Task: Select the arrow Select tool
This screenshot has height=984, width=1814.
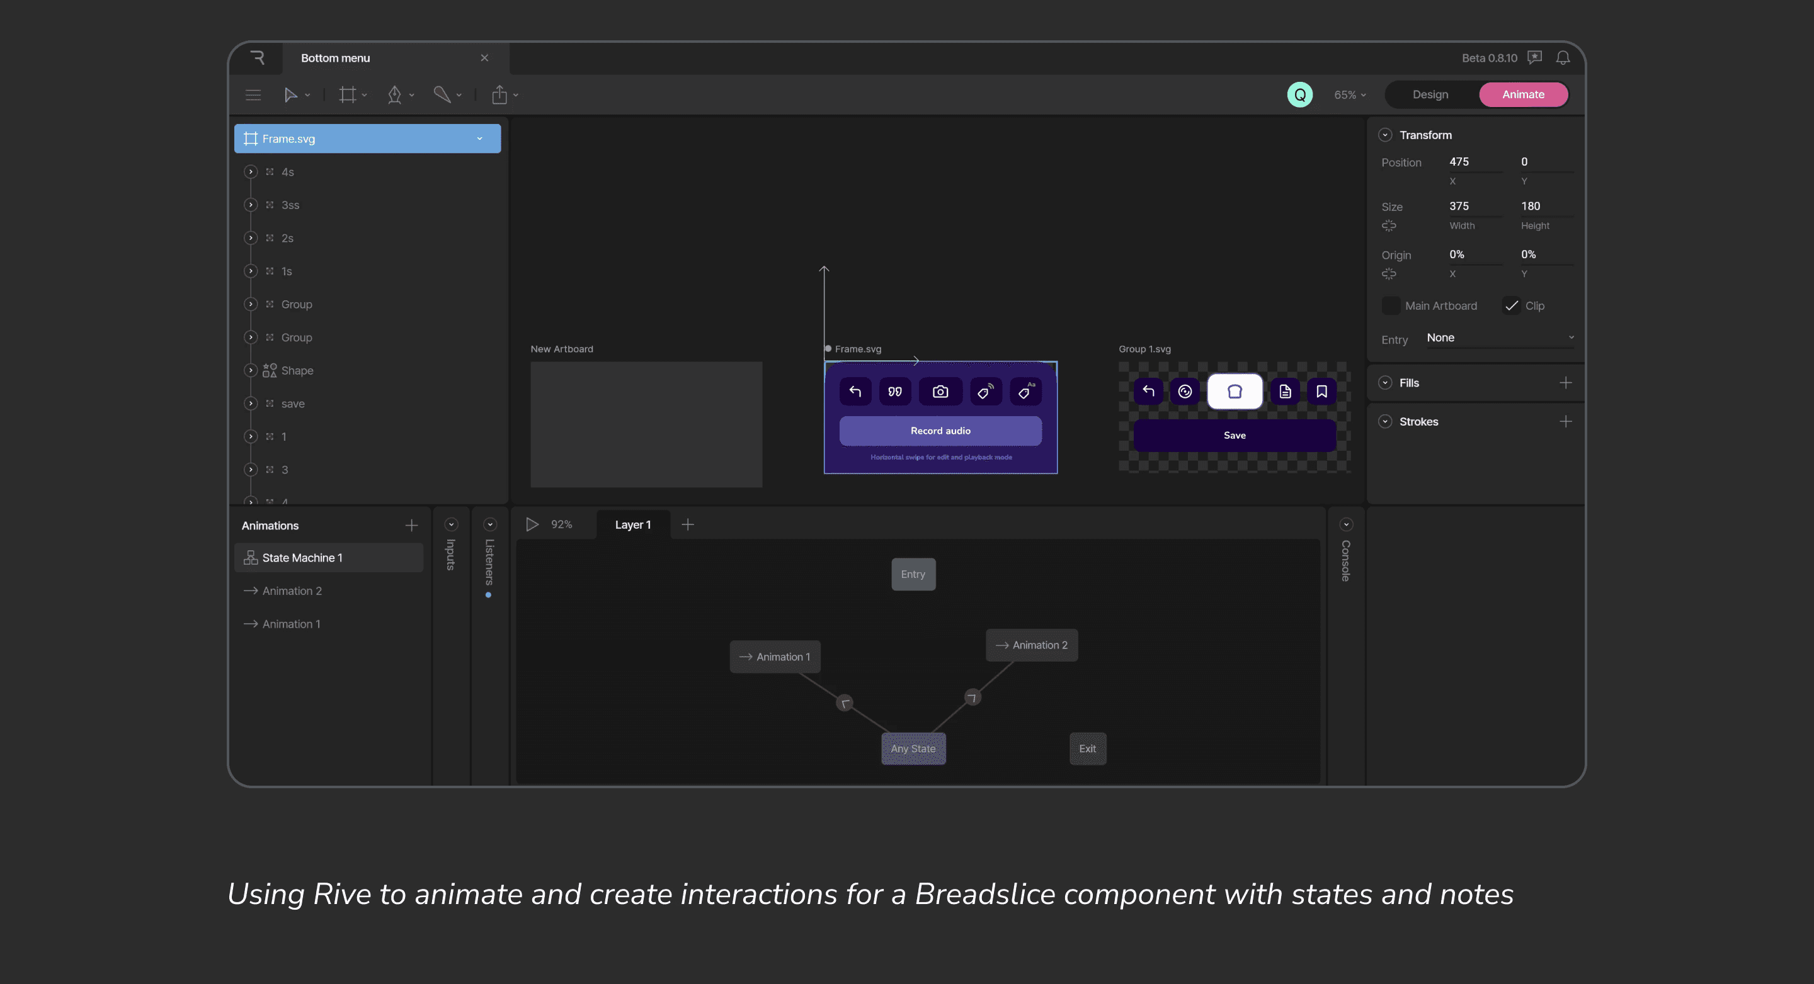Action: click(290, 95)
